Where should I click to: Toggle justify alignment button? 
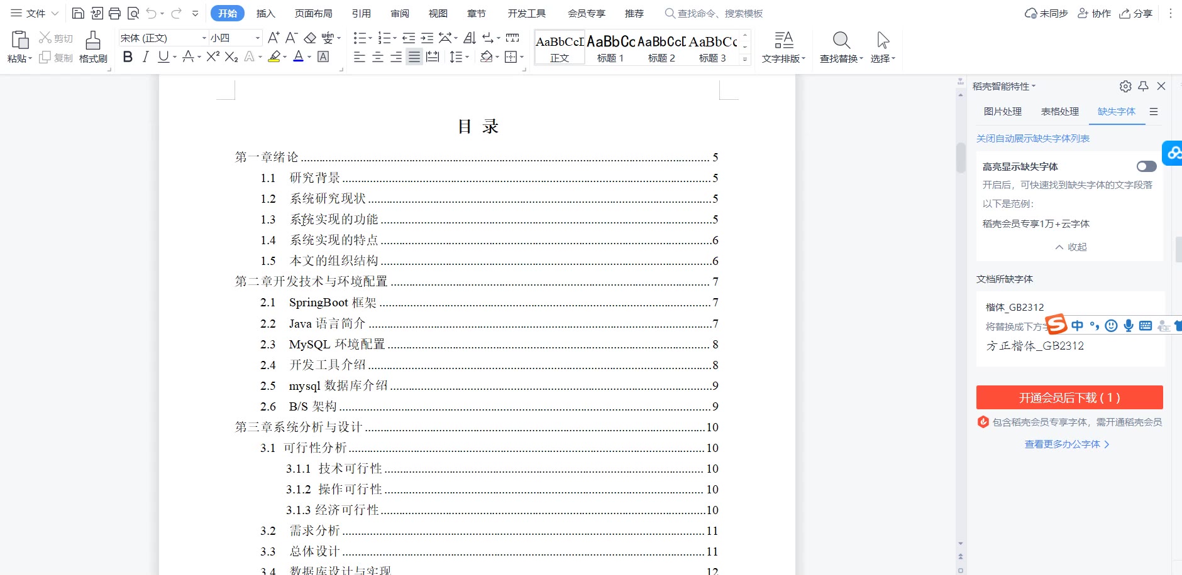(414, 57)
